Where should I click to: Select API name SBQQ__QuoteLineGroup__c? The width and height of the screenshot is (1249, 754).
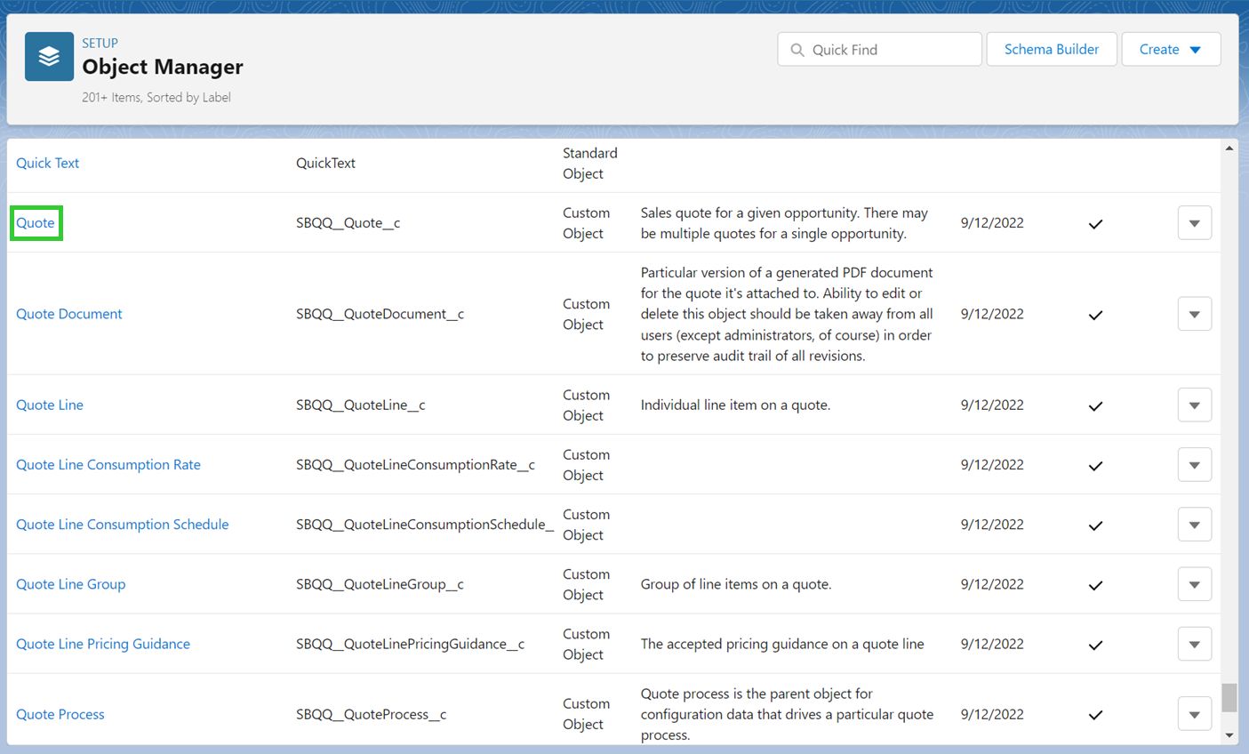(380, 584)
